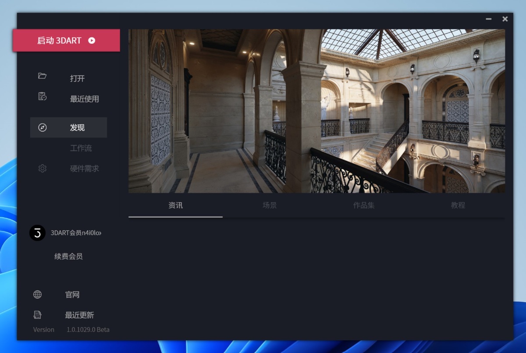Image resolution: width=526 pixels, height=353 pixels.
Task: Minimize the 3DART launcher window
Action: 489,19
